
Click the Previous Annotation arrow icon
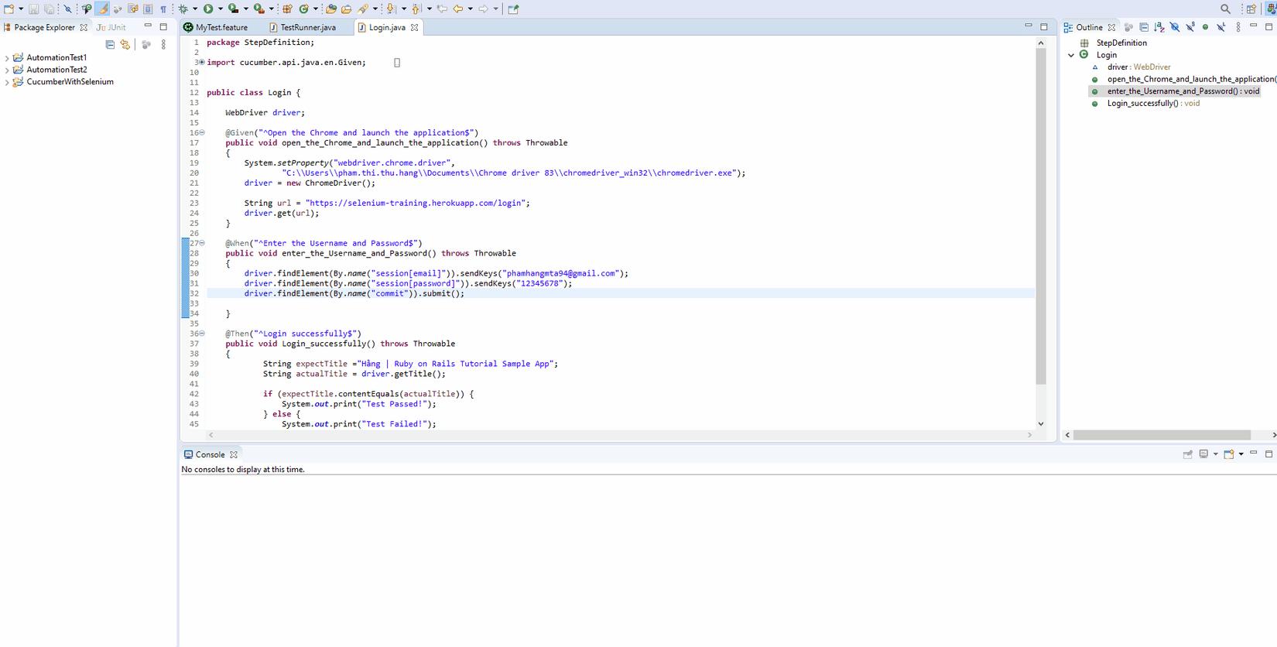(x=417, y=9)
